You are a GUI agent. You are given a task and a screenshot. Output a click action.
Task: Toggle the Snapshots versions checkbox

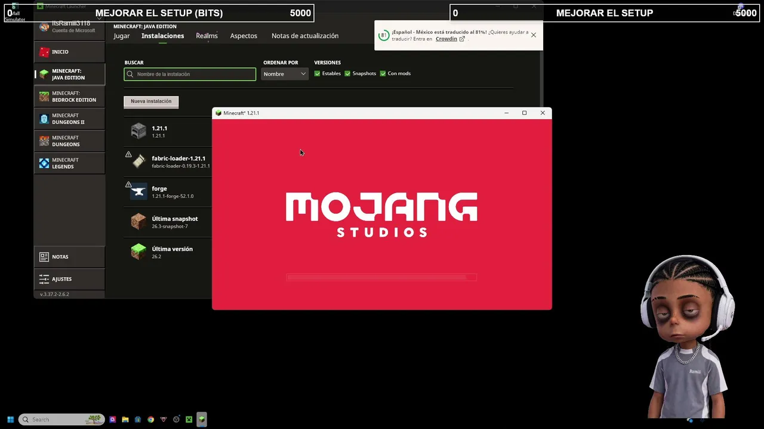coord(347,74)
